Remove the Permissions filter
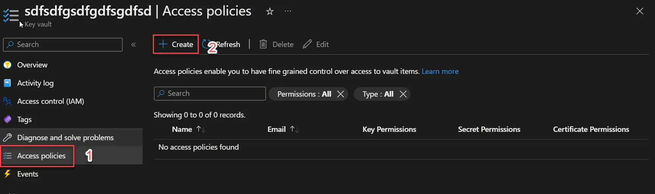 (341, 94)
